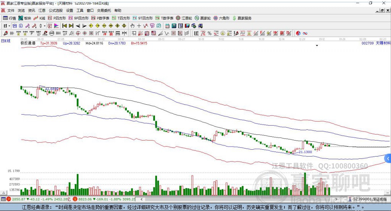Click the red floppy save icon
391x211 pixels.
tap(187, 26)
